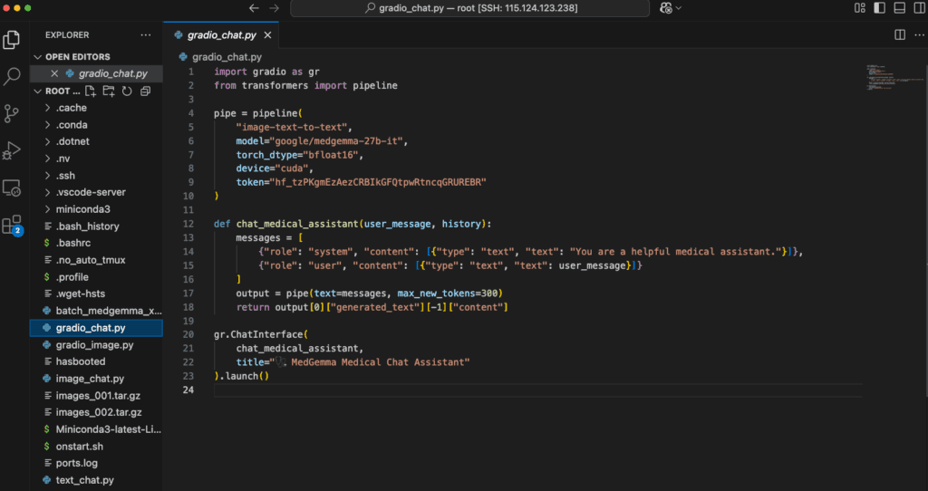
Task: Open the dropdown arrow next to Copilot icon
Action: pos(678,8)
